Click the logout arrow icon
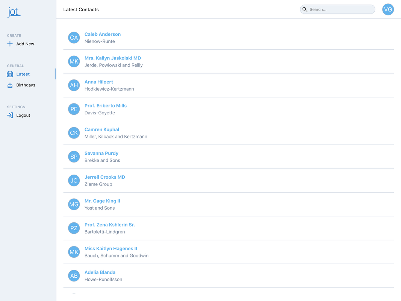The width and height of the screenshot is (401, 301). point(10,115)
